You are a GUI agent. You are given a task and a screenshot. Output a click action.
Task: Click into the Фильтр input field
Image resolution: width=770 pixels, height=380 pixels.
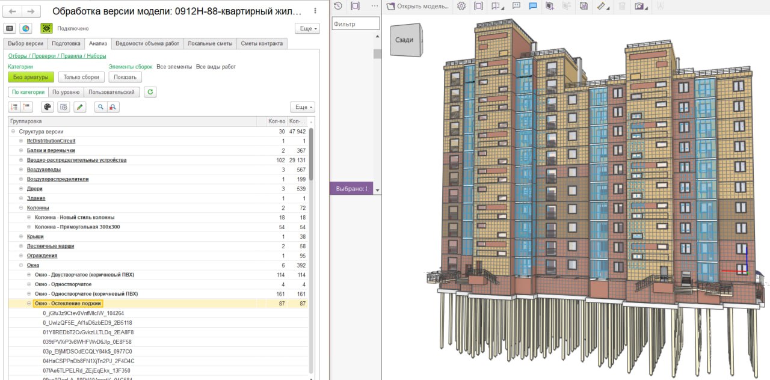(356, 24)
